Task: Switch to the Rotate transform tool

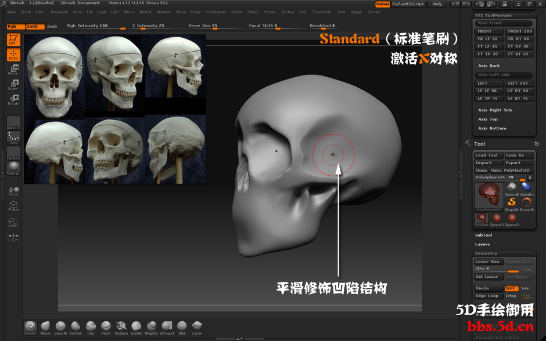Action: (x=13, y=100)
